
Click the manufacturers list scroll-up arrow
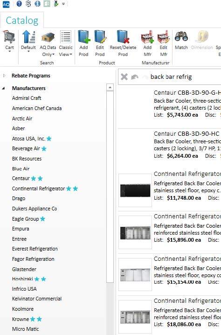[110, 87]
